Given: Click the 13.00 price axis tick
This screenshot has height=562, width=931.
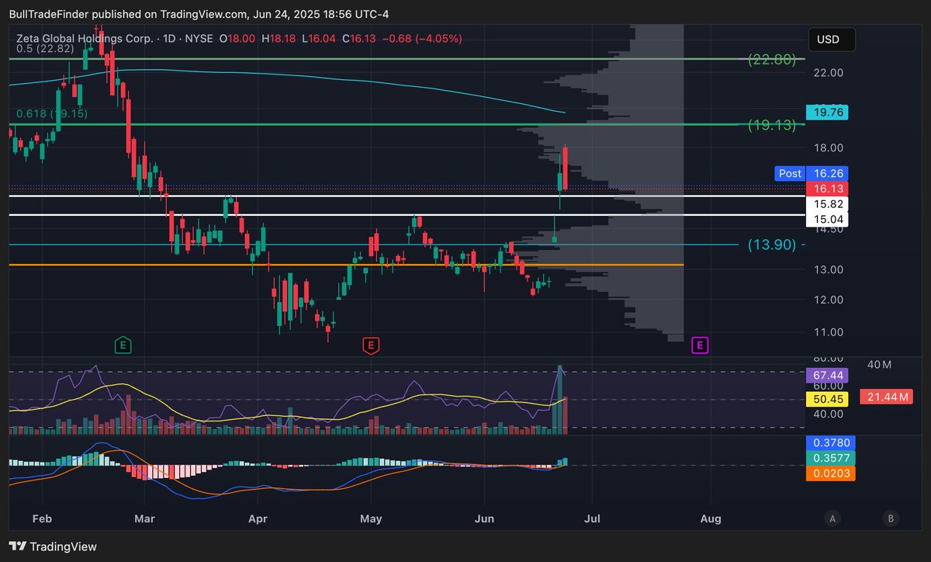Looking at the screenshot, I should (x=829, y=270).
